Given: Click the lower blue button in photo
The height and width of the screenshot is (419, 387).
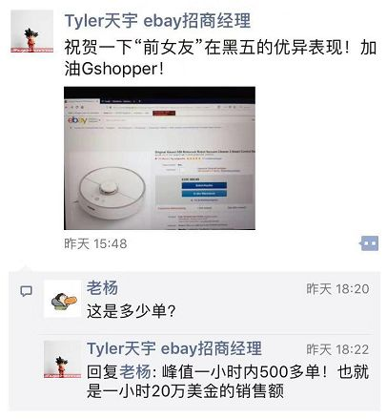Looking at the screenshot, I should 204,194.
